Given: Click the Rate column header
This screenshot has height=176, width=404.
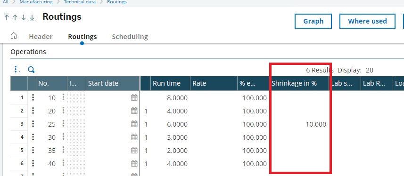Looking at the screenshot, I should click(214, 83).
